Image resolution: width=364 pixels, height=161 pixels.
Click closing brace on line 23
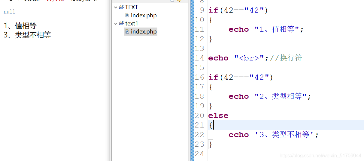point(211,145)
